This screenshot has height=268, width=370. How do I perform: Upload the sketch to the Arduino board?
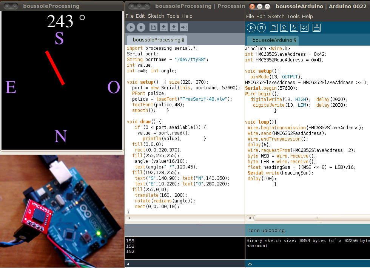tap(304, 28)
